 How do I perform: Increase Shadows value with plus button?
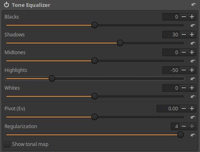click(x=192, y=34)
